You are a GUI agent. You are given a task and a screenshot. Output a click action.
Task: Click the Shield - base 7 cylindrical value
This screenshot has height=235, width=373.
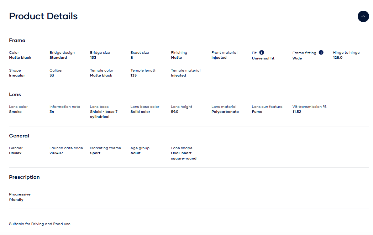[104, 114]
